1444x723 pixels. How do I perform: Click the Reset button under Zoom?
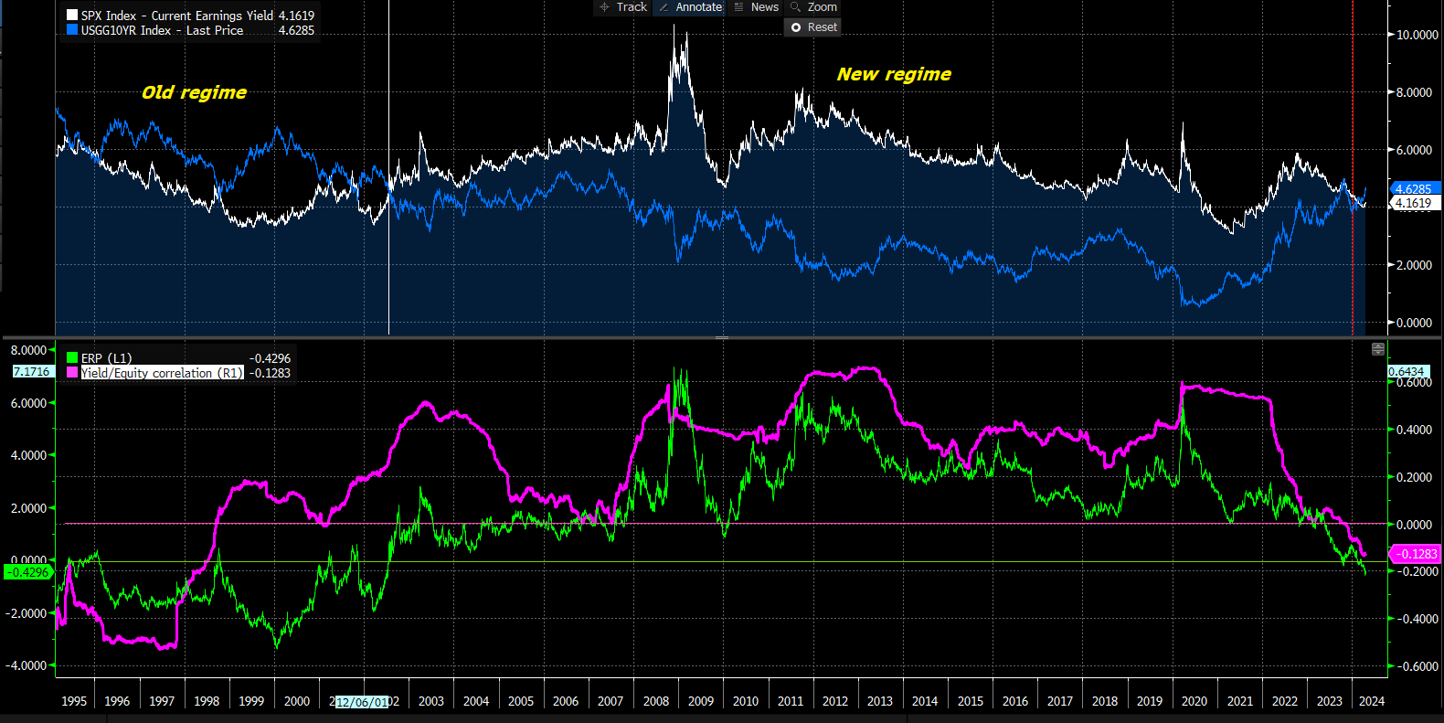[813, 27]
